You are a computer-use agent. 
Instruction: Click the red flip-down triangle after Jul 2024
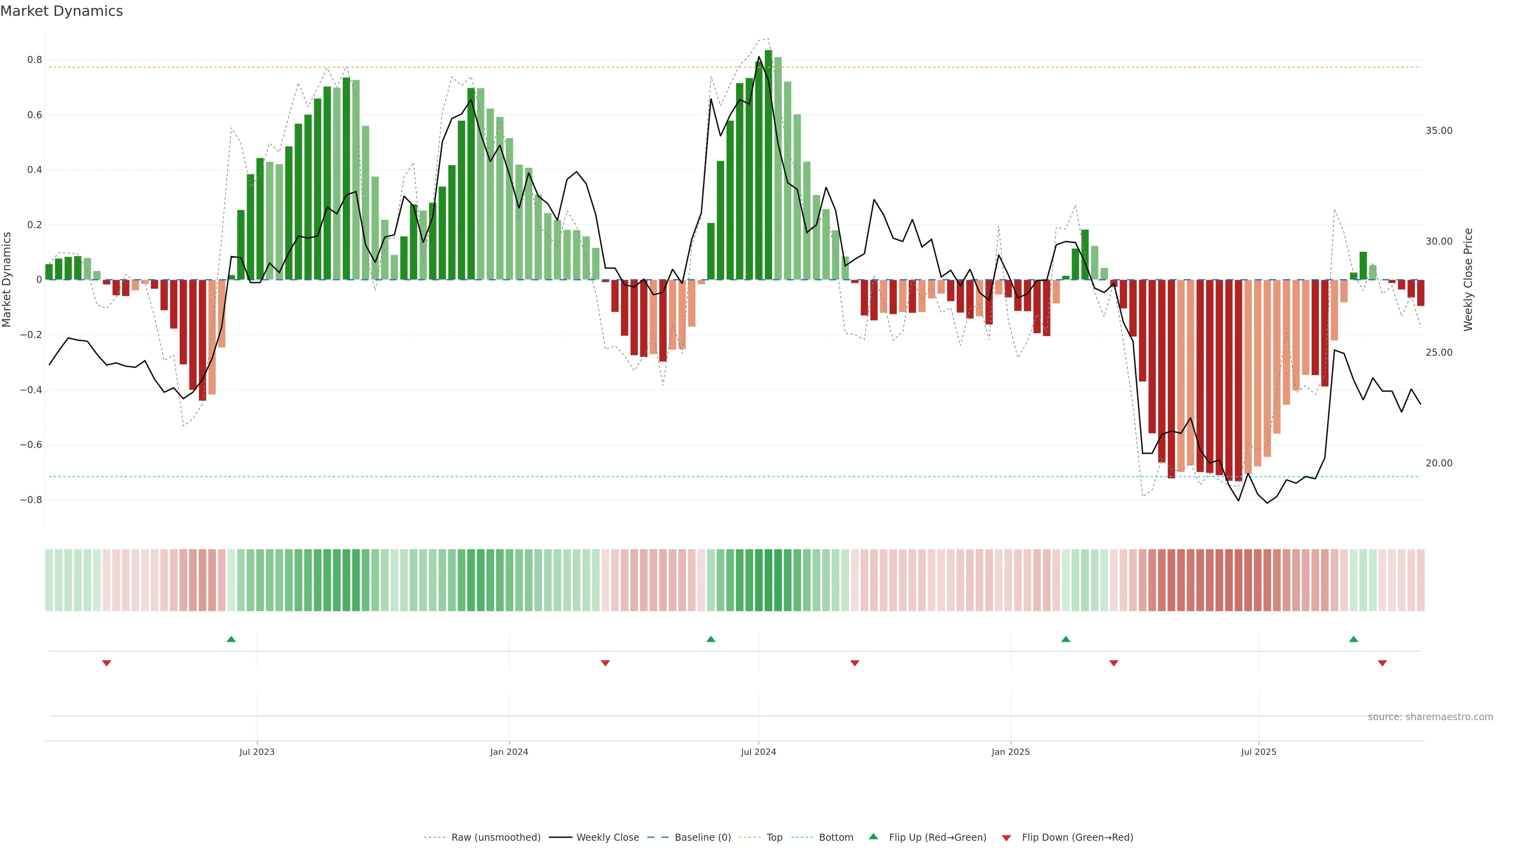pos(855,663)
